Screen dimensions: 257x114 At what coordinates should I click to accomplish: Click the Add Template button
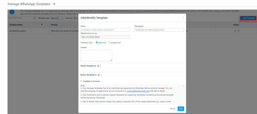(x=248, y=18)
